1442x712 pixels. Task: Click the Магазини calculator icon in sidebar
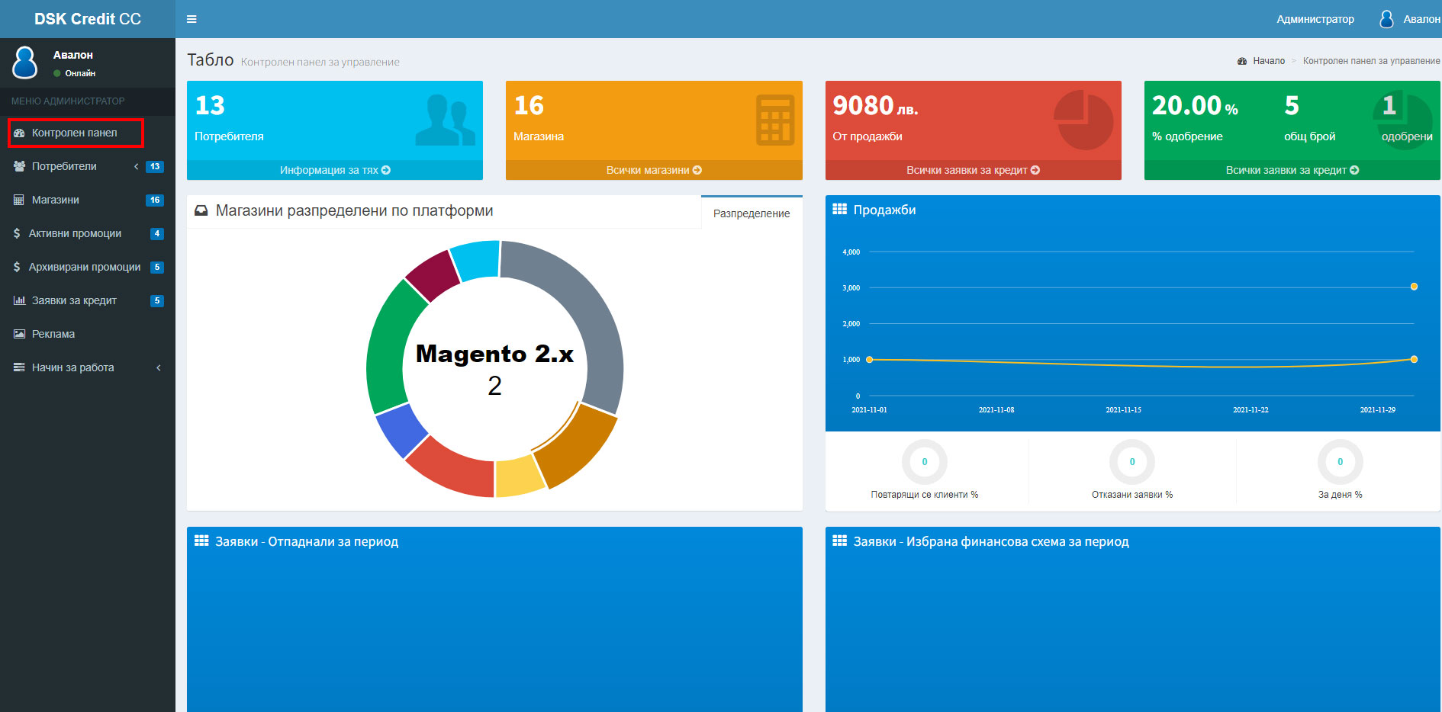(18, 200)
